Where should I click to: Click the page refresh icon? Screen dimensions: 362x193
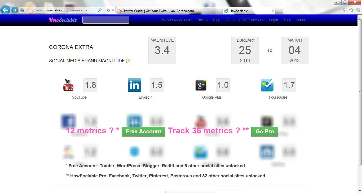point(108,10)
